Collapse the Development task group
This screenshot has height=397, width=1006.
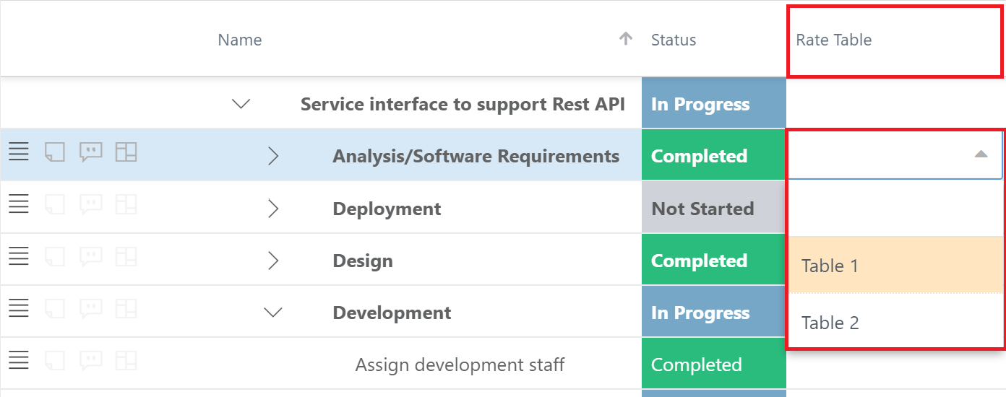[273, 313]
